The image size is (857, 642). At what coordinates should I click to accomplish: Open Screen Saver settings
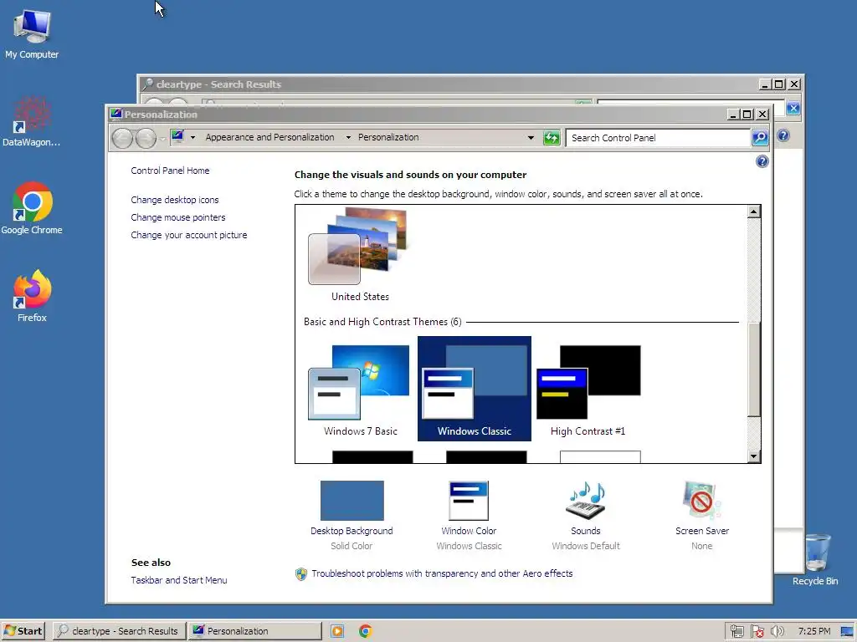[702, 515]
